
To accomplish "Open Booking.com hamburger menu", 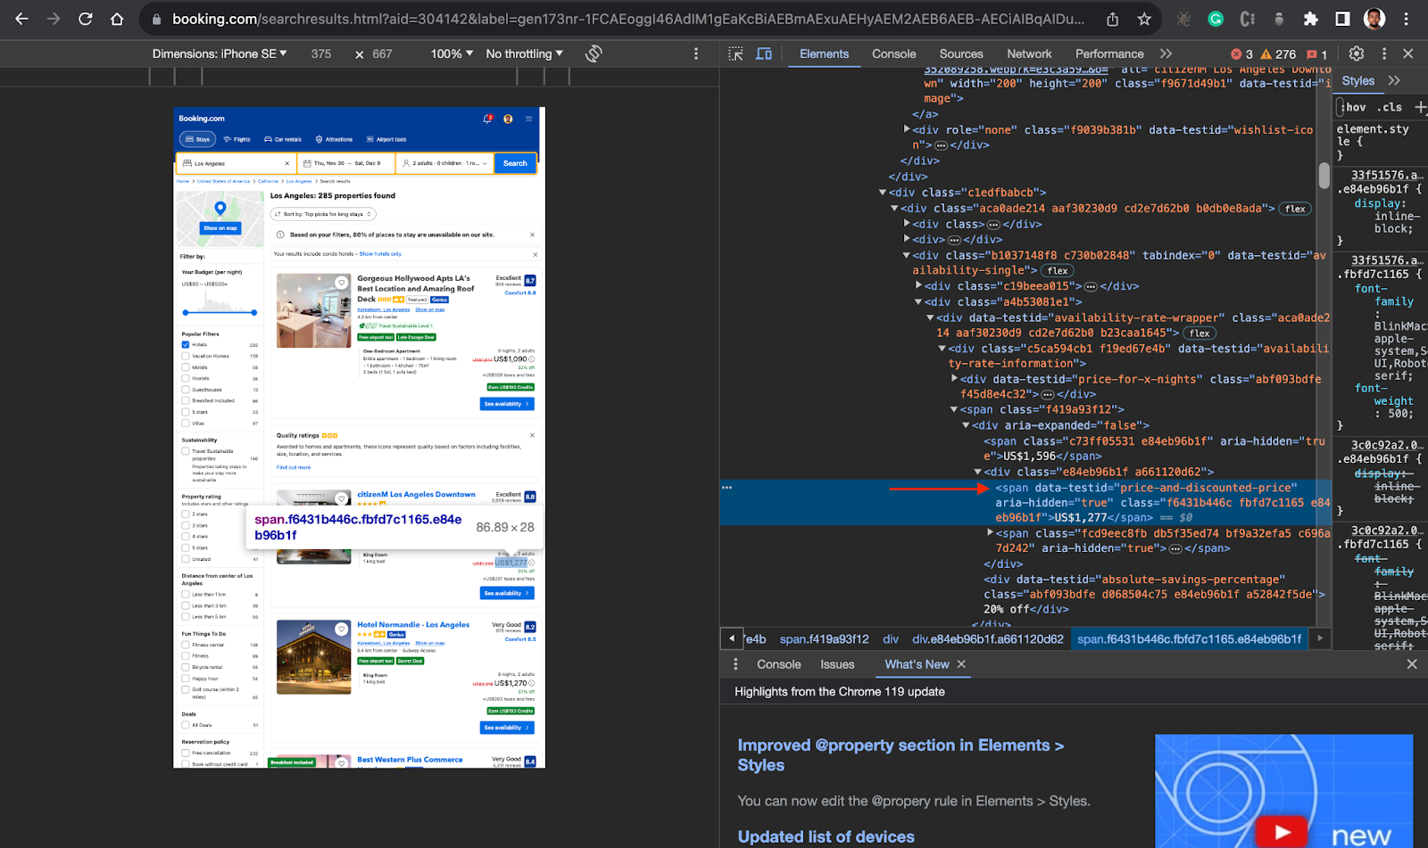I will pos(529,119).
